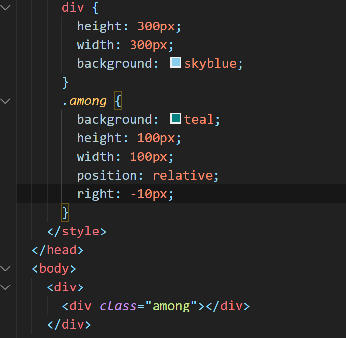The width and height of the screenshot is (346, 338).
Task: Click the closing </head> tag
Action: [x=58, y=250]
